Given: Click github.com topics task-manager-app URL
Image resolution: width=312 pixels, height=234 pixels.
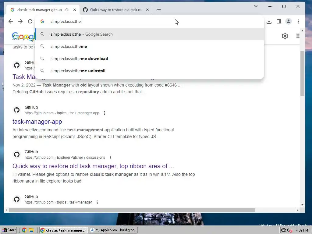Looking at the screenshot, I should (62, 113).
